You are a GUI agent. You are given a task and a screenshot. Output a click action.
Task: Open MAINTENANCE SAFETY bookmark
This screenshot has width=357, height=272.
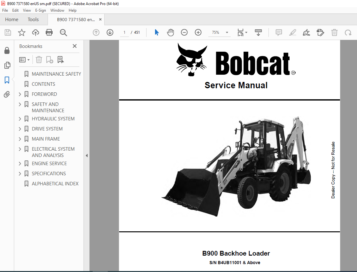[56, 74]
